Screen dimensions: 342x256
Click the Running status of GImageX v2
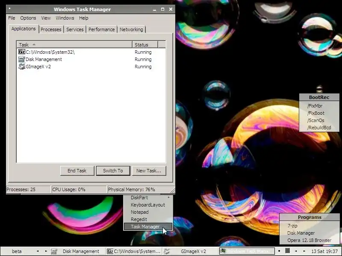pyautogui.click(x=143, y=67)
